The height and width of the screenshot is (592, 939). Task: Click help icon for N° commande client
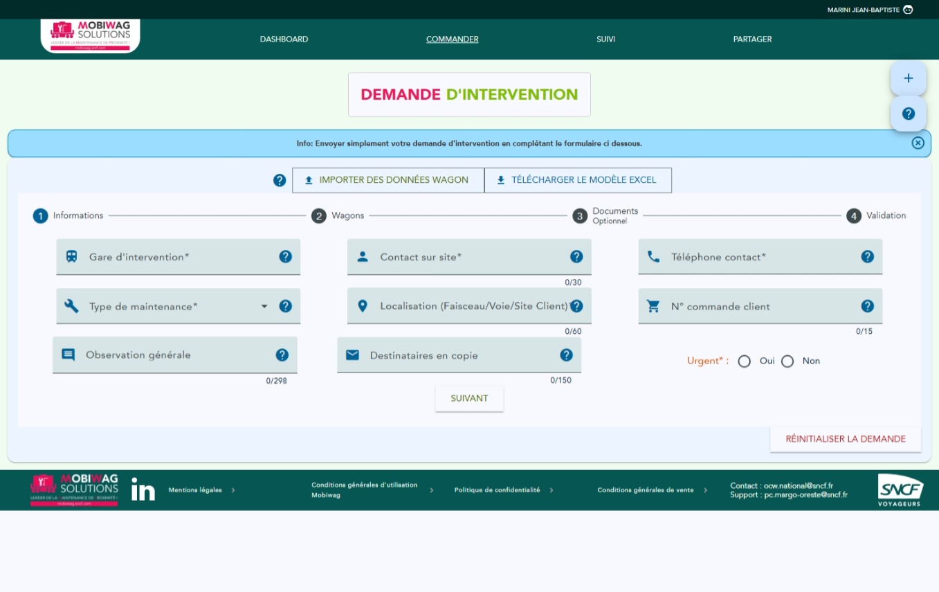click(867, 306)
